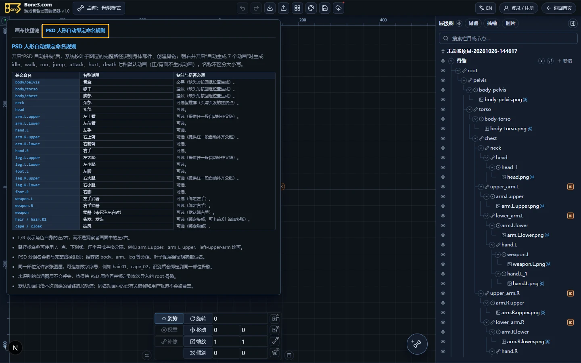Image resolution: width=581 pixels, height=363 pixels.
Task: Click the 返回首页 button
Action: click(x=559, y=8)
